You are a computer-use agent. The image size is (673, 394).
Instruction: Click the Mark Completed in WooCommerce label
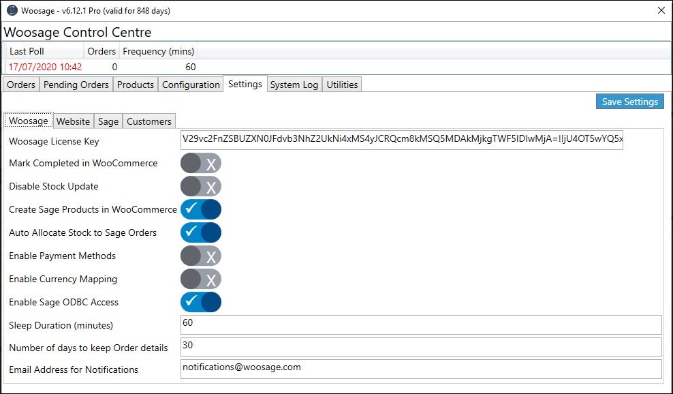(83, 164)
